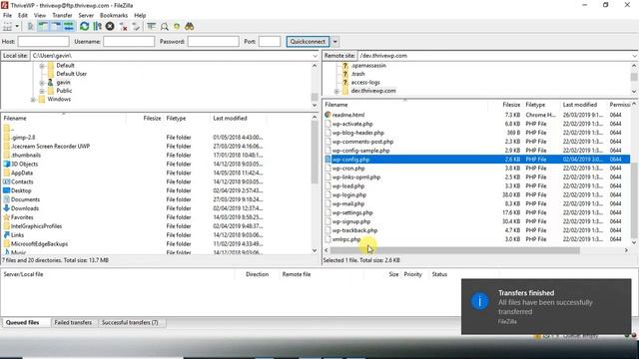Viewport: 639px width, 359px height.
Task: Click the Quickconnect button
Action: (308, 42)
